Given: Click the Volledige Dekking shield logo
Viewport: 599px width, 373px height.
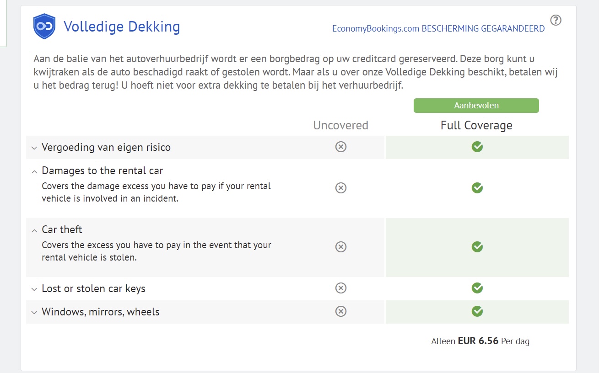Looking at the screenshot, I should (44, 27).
